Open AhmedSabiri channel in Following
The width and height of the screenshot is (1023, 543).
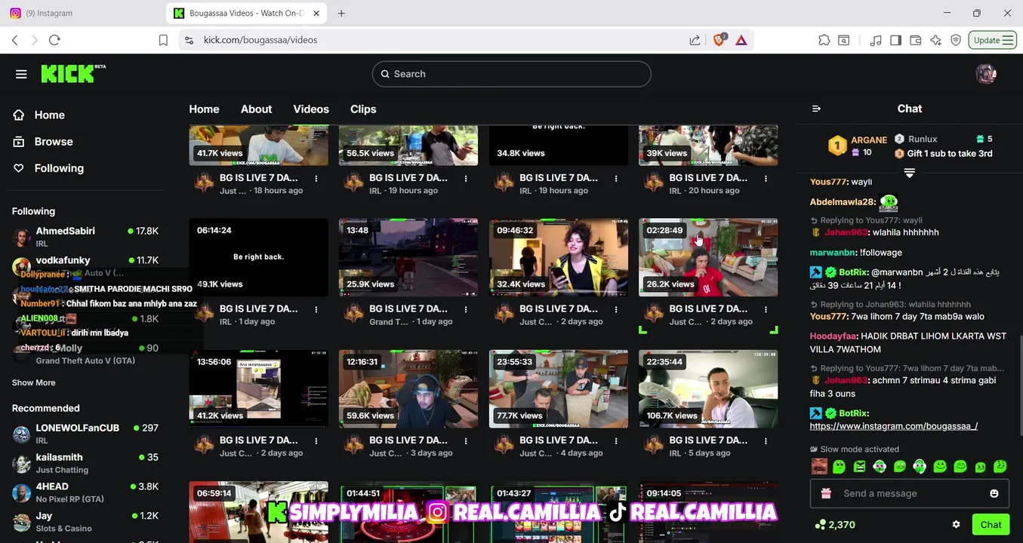(x=85, y=236)
